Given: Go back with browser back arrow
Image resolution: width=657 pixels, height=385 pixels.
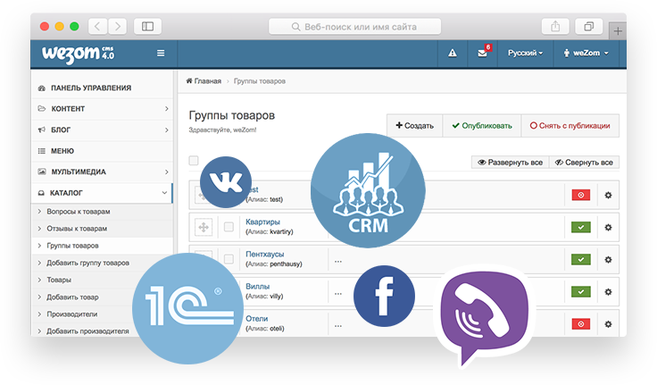Looking at the screenshot, I should pyautogui.click(x=97, y=27).
